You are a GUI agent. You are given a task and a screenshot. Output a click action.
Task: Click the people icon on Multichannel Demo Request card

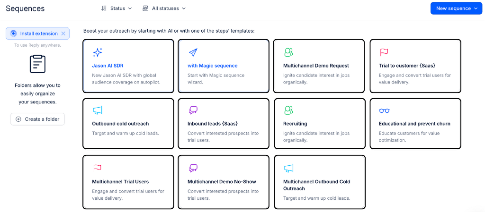tap(288, 52)
